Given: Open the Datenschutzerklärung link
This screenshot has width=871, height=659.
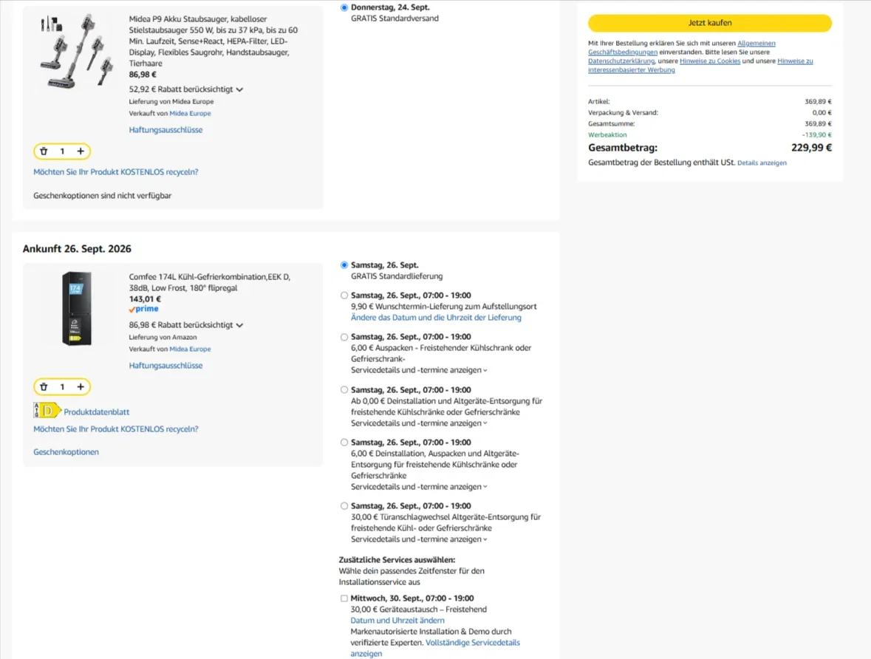Looking at the screenshot, I should coord(621,61).
